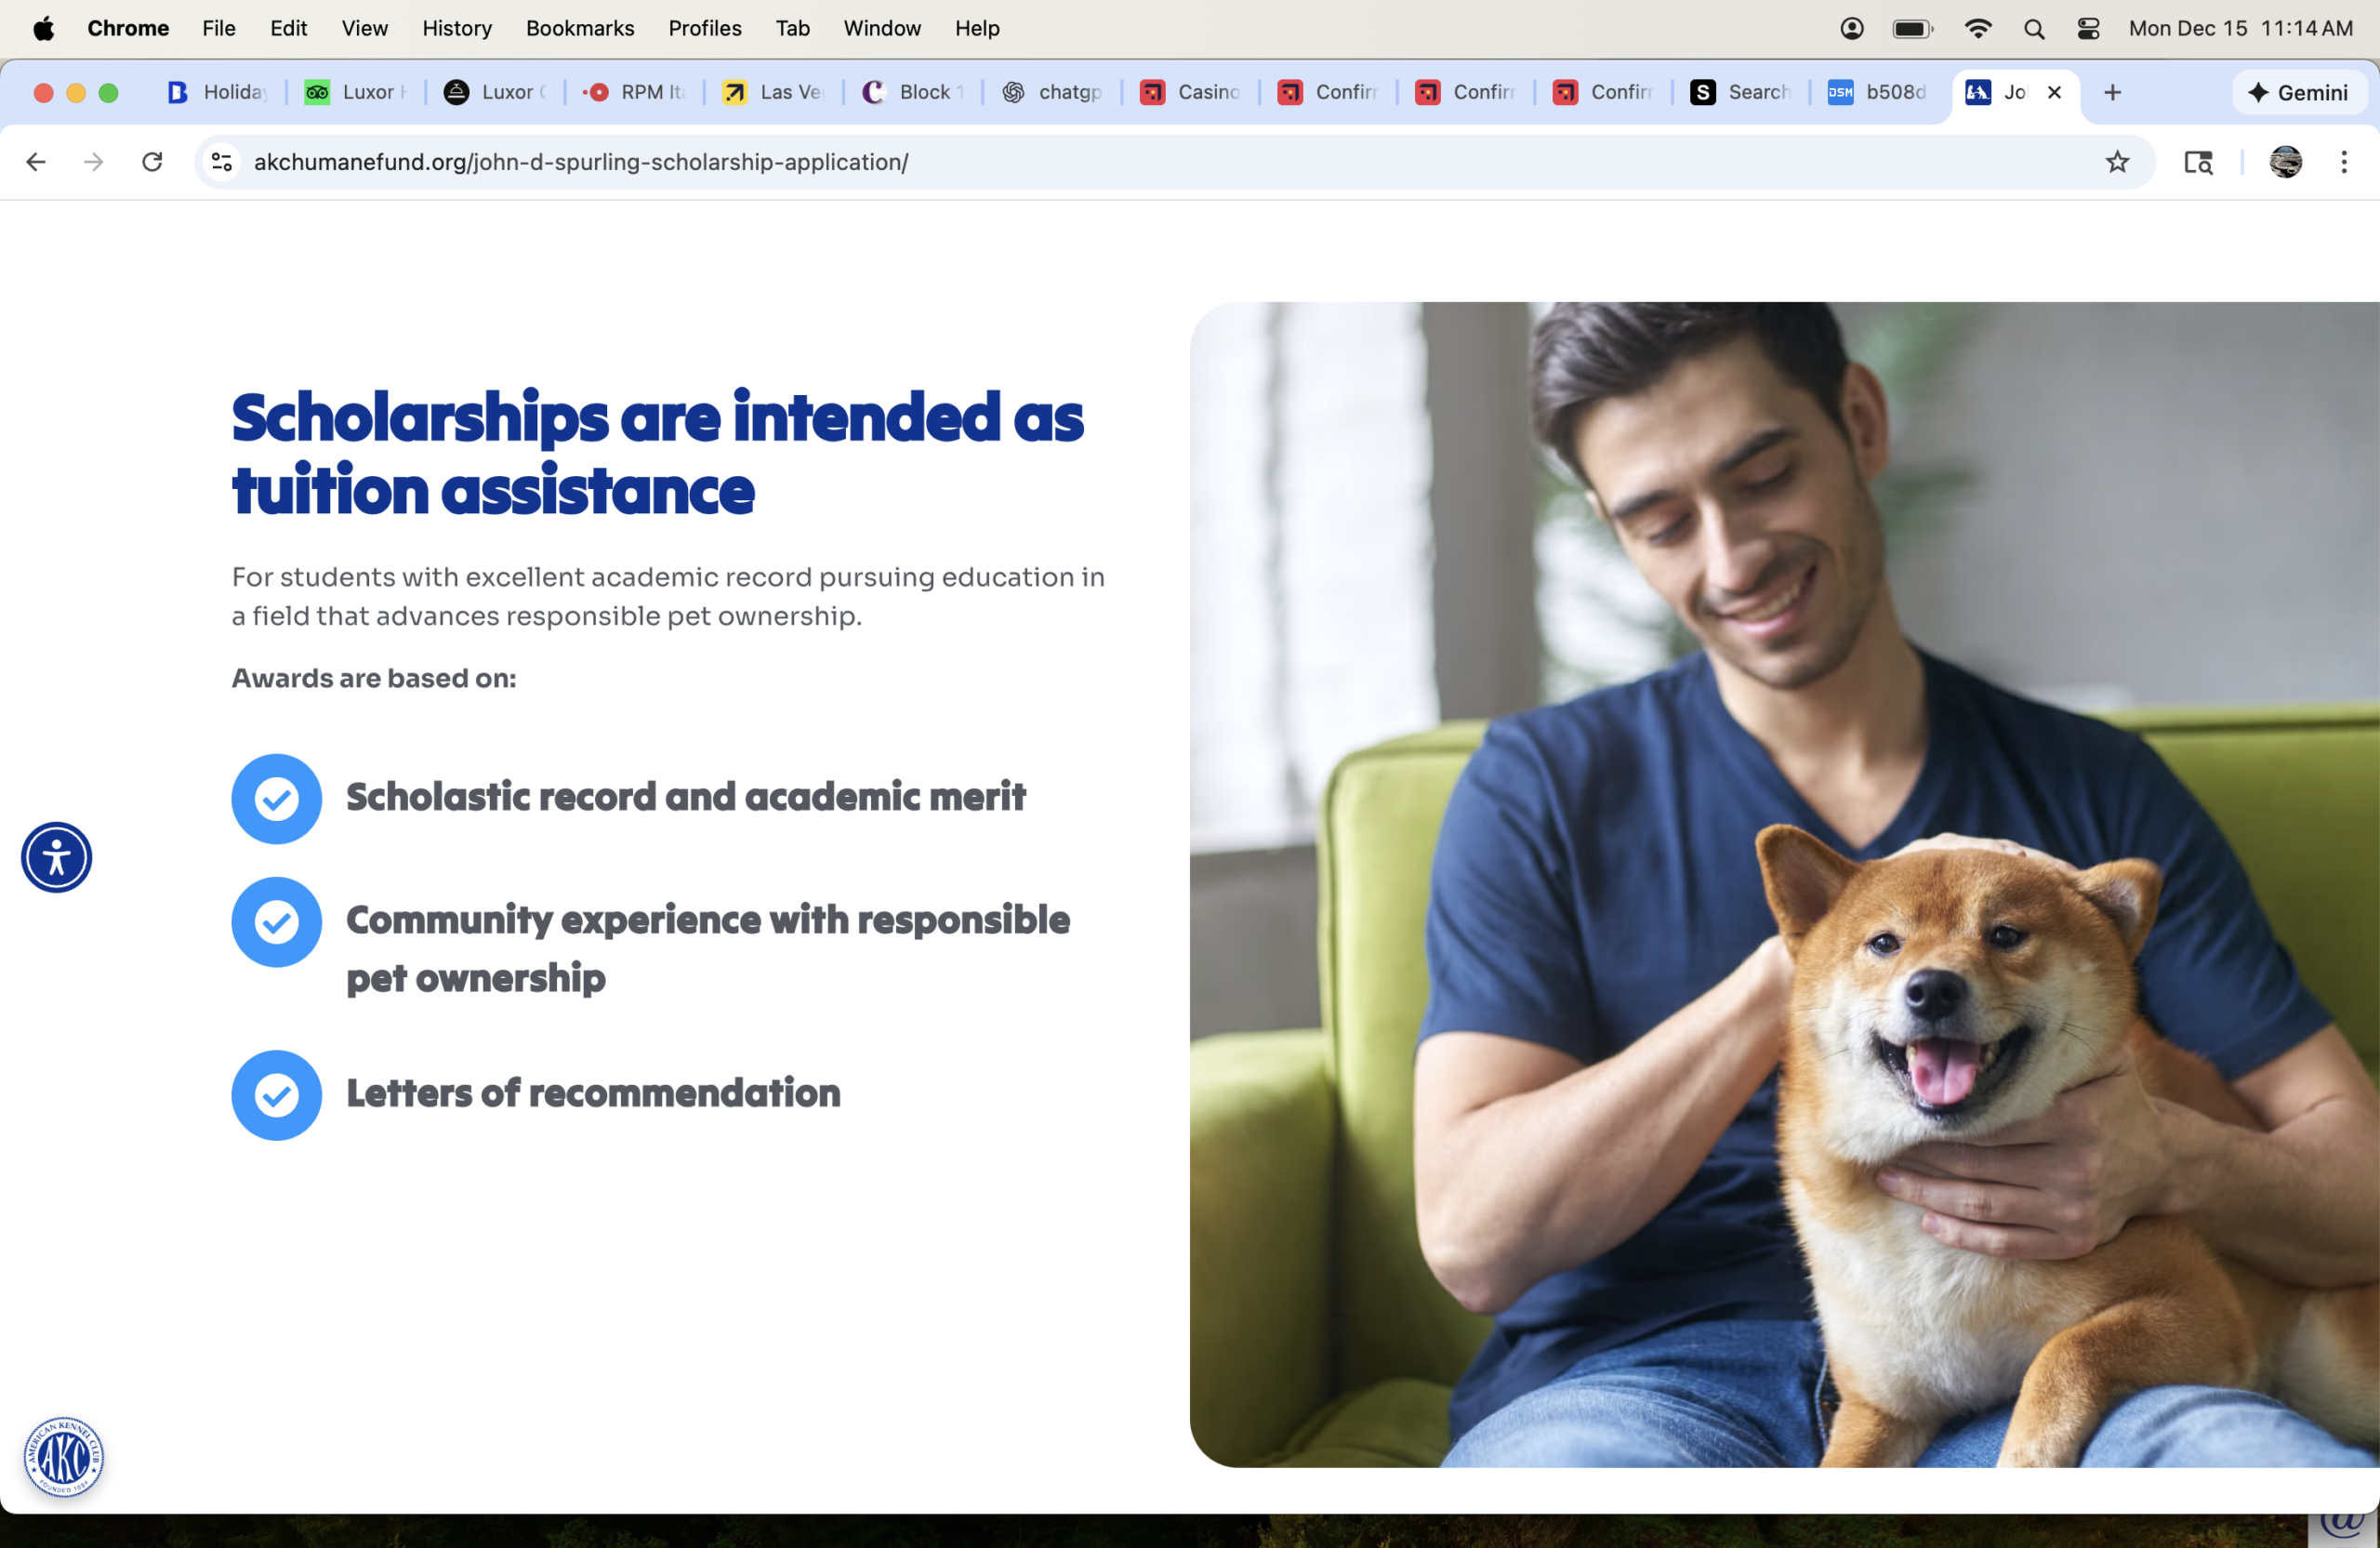Open the Profiles menu in the menu bar
This screenshot has height=1548, width=2380.
(704, 29)
